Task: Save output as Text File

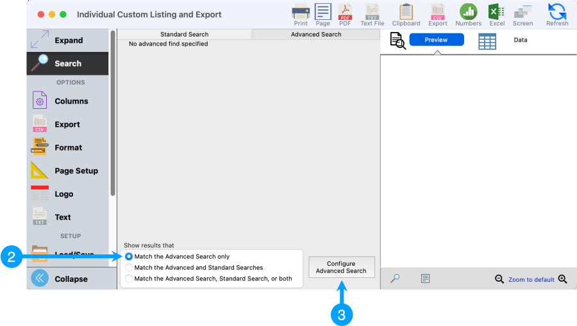Action: pyautogui.click(x=372, y=13)
